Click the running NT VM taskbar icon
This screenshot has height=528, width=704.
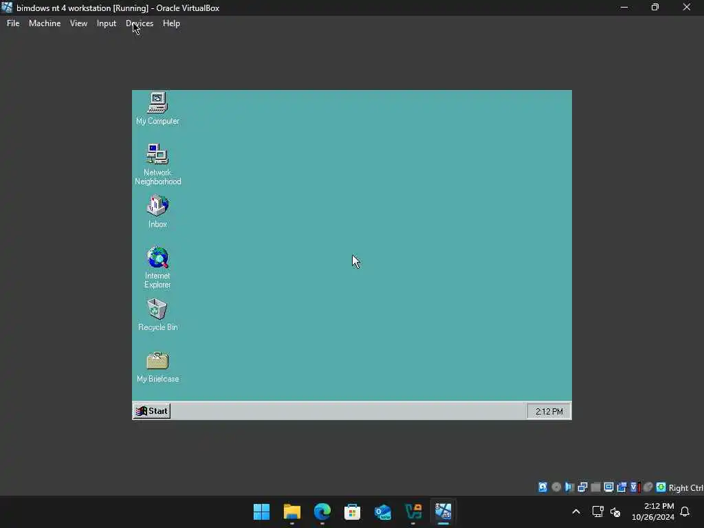443,511
